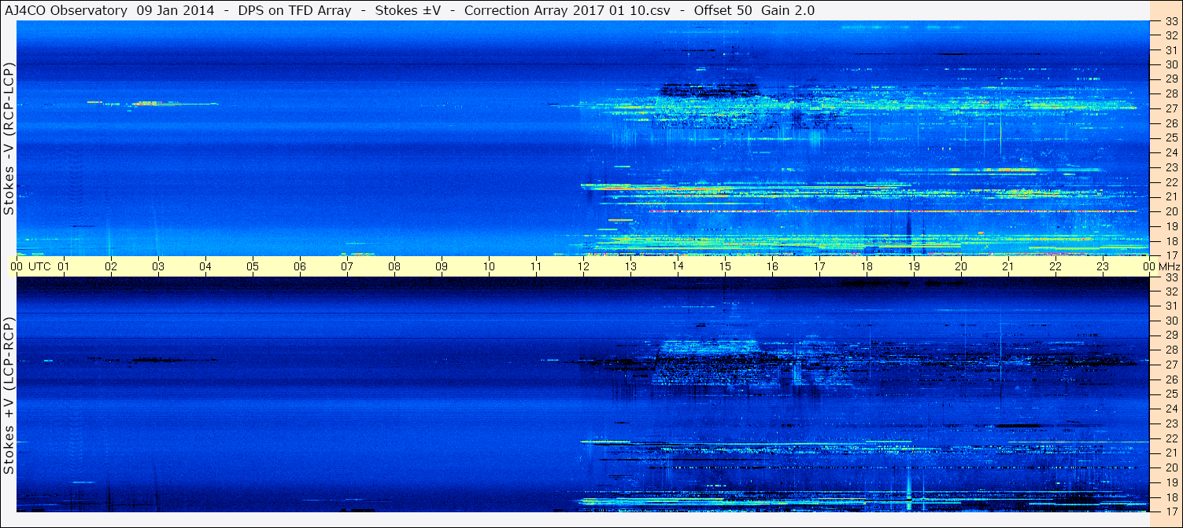Select the 13 hour marker on the time axis
The width and height of the screenshot is (1183, 528).
(x=630, y=266)
